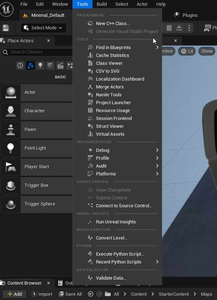
Task: Open the Help menu
Action: tap(161, 4)
